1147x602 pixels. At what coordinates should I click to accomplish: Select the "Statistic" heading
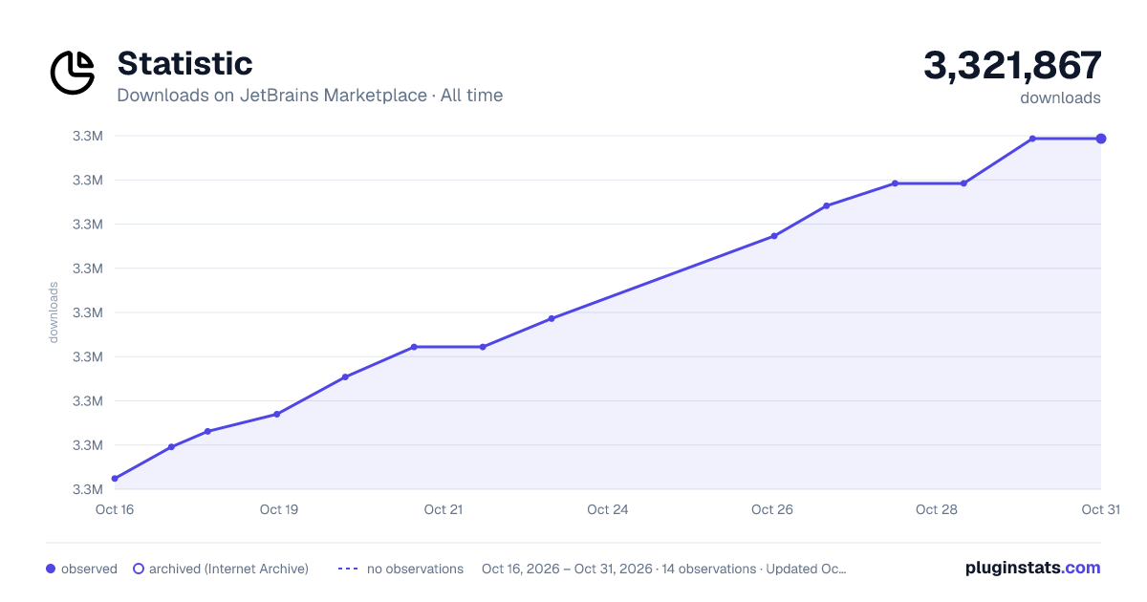pos(184,63)
